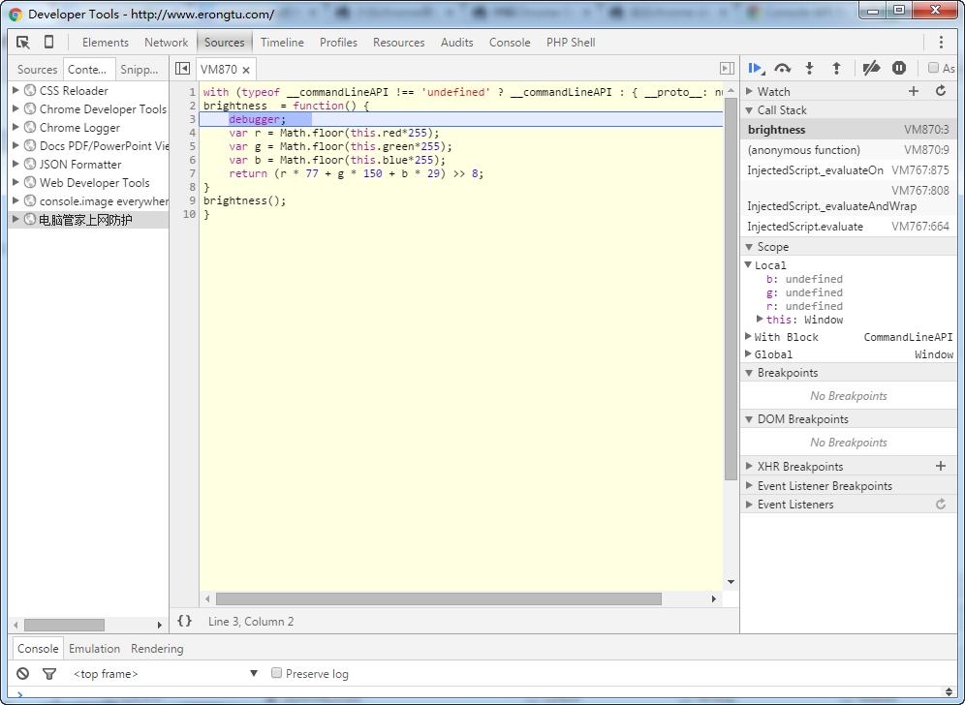Switch to the Network tab
This screenshot has height=705, width=965.
166,43
